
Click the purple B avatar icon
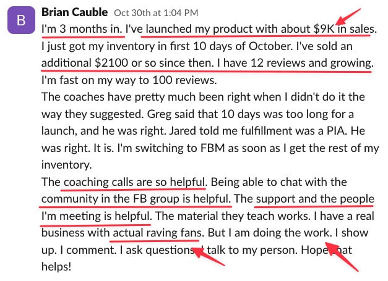click(x=21, y=20)
